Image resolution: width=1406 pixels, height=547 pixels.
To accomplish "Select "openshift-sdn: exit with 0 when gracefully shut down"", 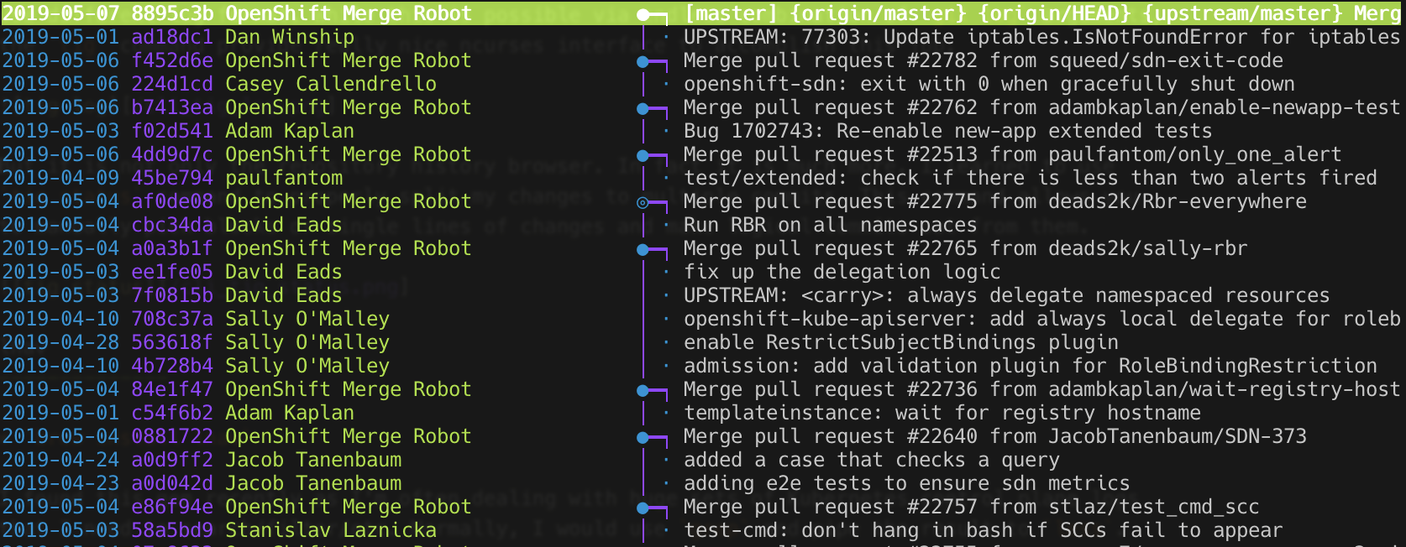I will tap(989, 84).
